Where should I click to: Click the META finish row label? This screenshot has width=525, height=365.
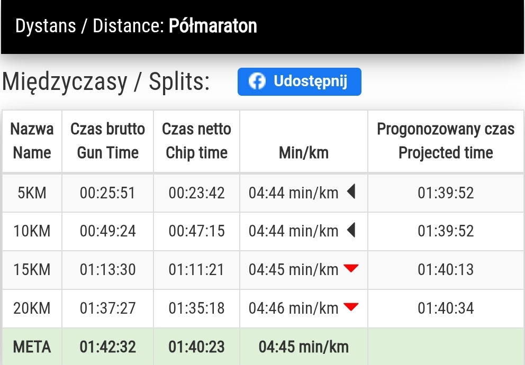click(x=32, y=347)
